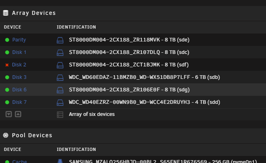Click the drive icon in Disk 6 row

pos(60,90)
